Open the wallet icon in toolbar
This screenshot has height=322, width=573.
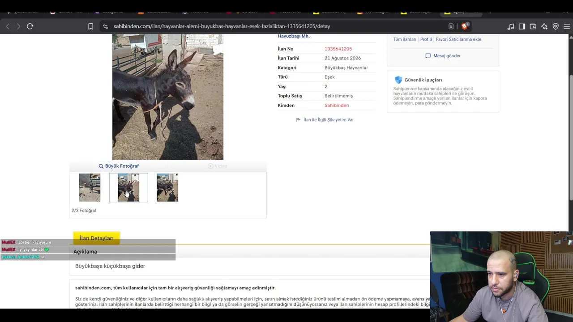533,26
